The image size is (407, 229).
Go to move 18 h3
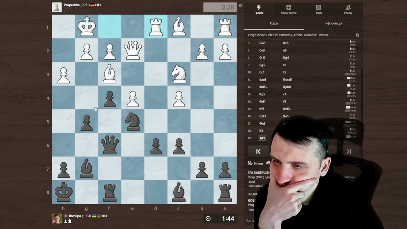pyautogui.click(x=261, y=131)
